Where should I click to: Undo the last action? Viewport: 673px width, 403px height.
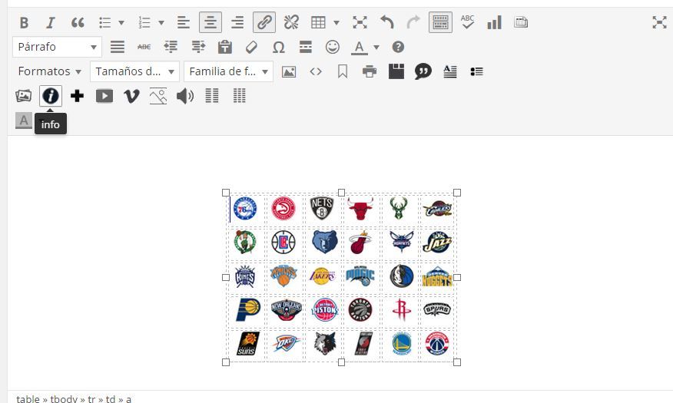386,22
